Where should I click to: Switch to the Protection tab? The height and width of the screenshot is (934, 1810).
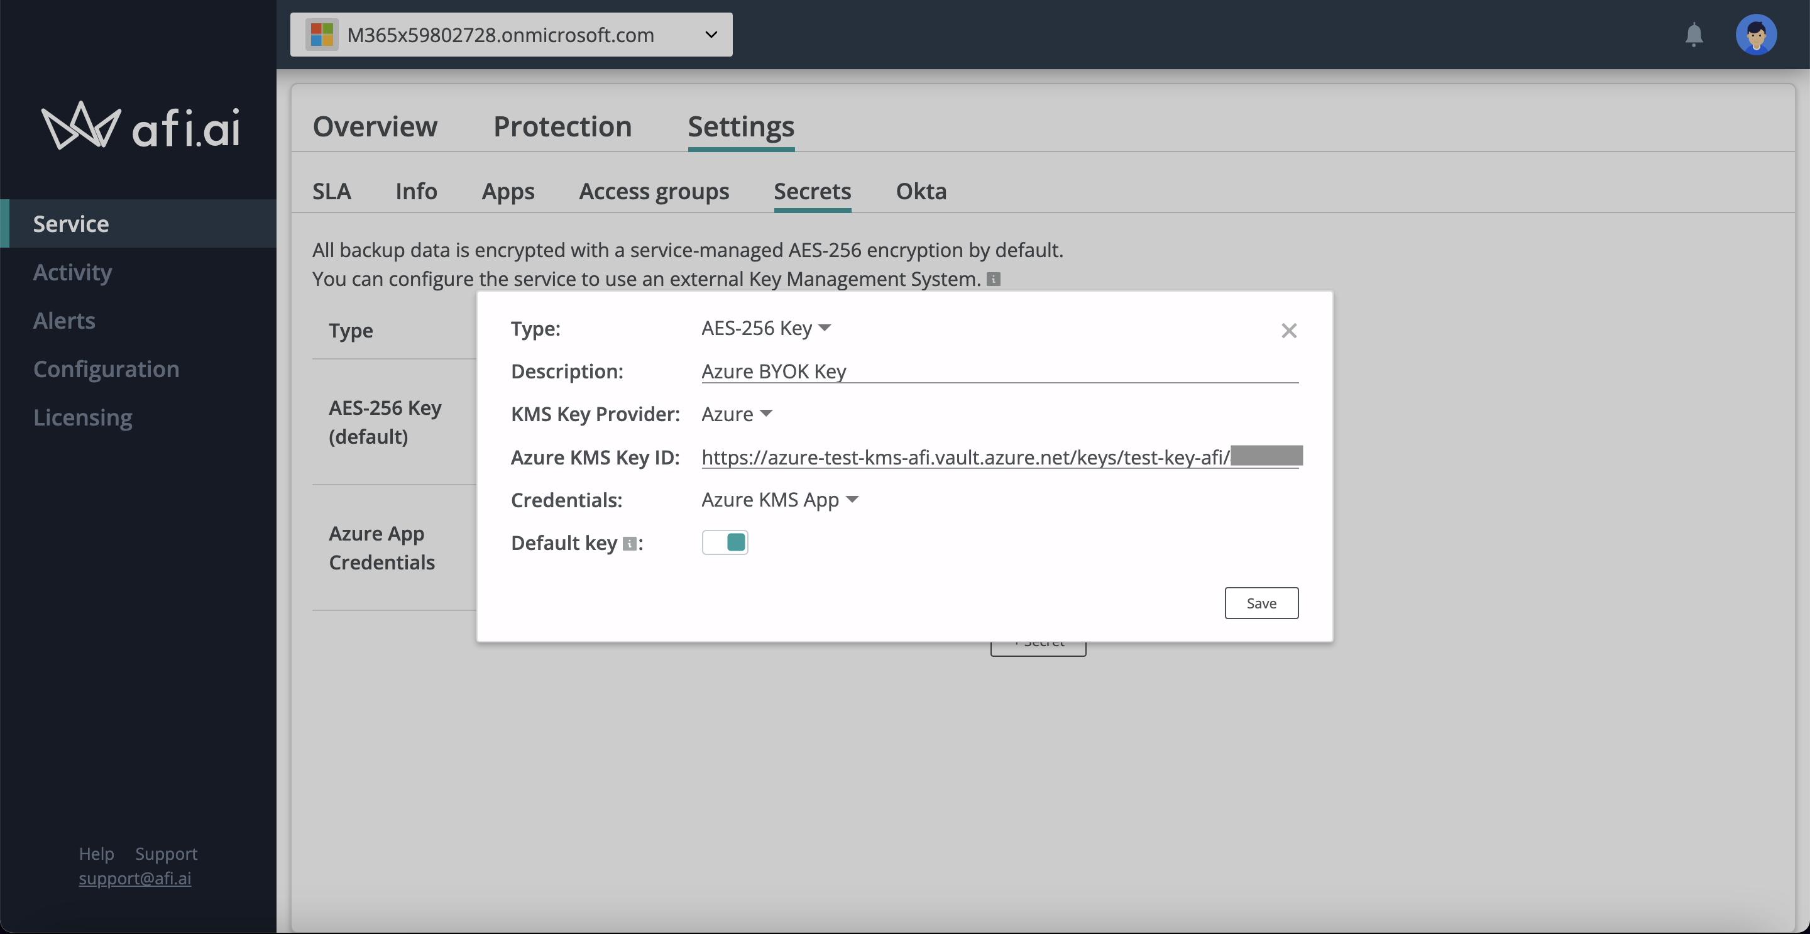(x=562, y=126)
